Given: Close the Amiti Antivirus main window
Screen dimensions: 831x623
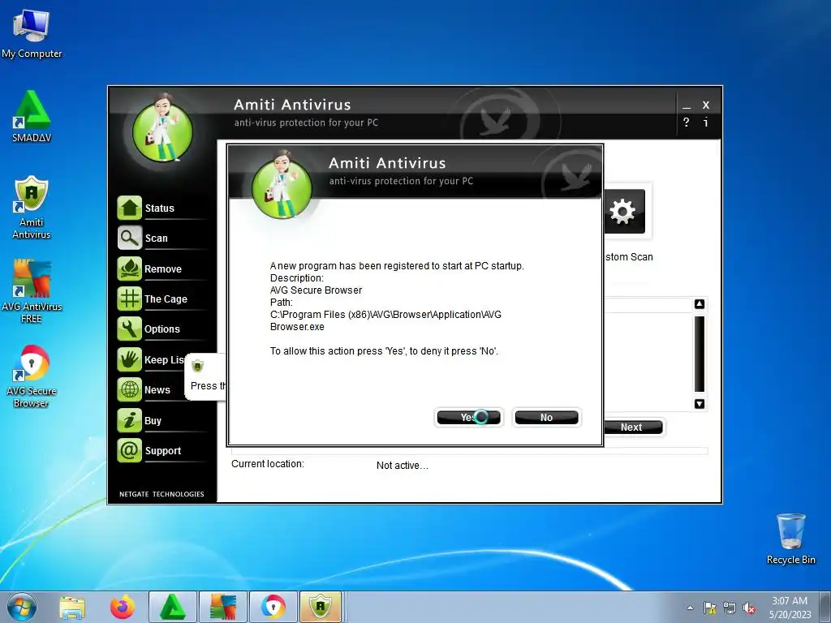Looking at the screenshot, I should coord(706,105).
